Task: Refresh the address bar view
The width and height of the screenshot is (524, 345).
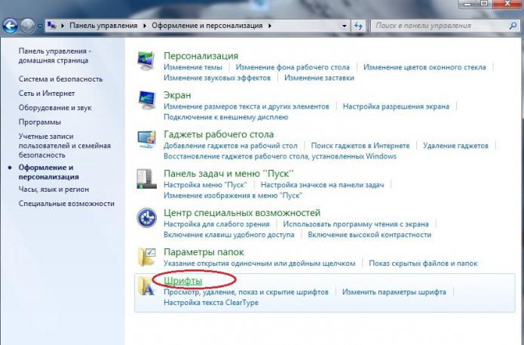Action: point(359,26)
